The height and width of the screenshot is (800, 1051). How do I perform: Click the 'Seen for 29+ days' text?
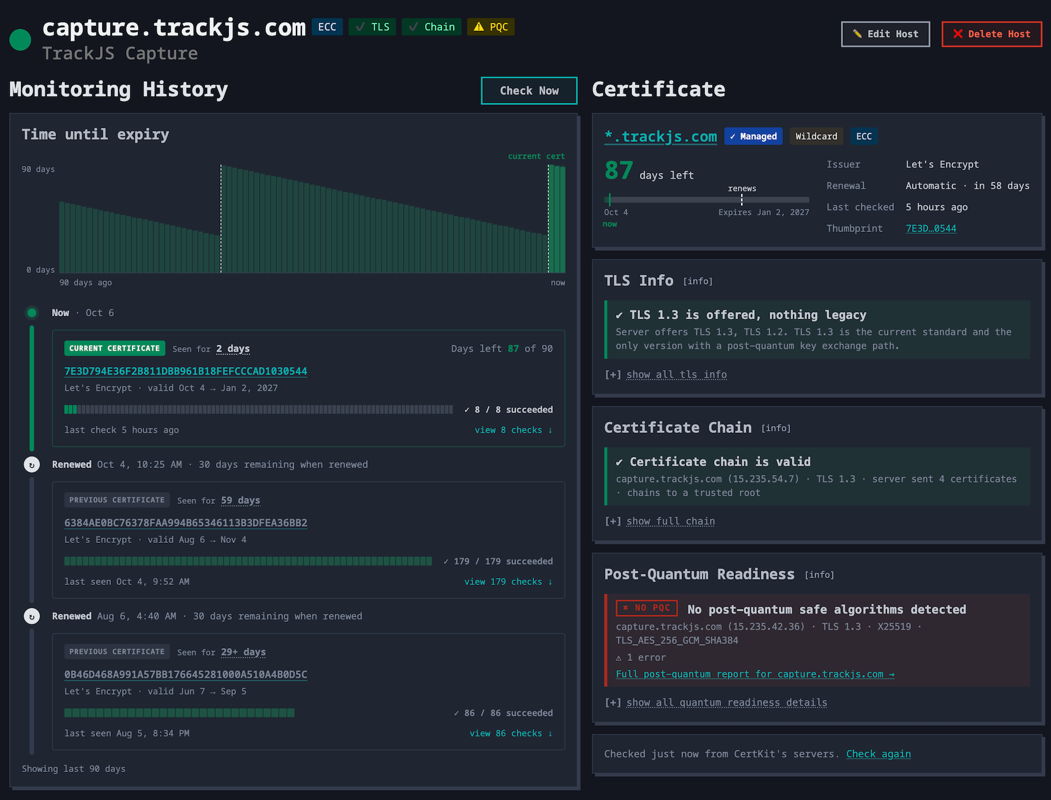[221, 652]
